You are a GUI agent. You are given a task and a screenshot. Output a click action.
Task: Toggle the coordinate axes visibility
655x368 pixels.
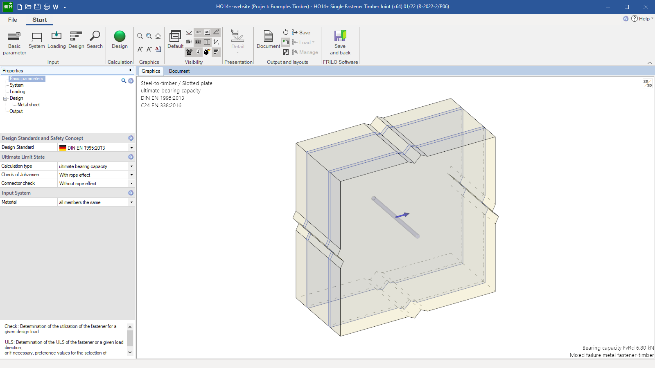(x=216, y=42)
